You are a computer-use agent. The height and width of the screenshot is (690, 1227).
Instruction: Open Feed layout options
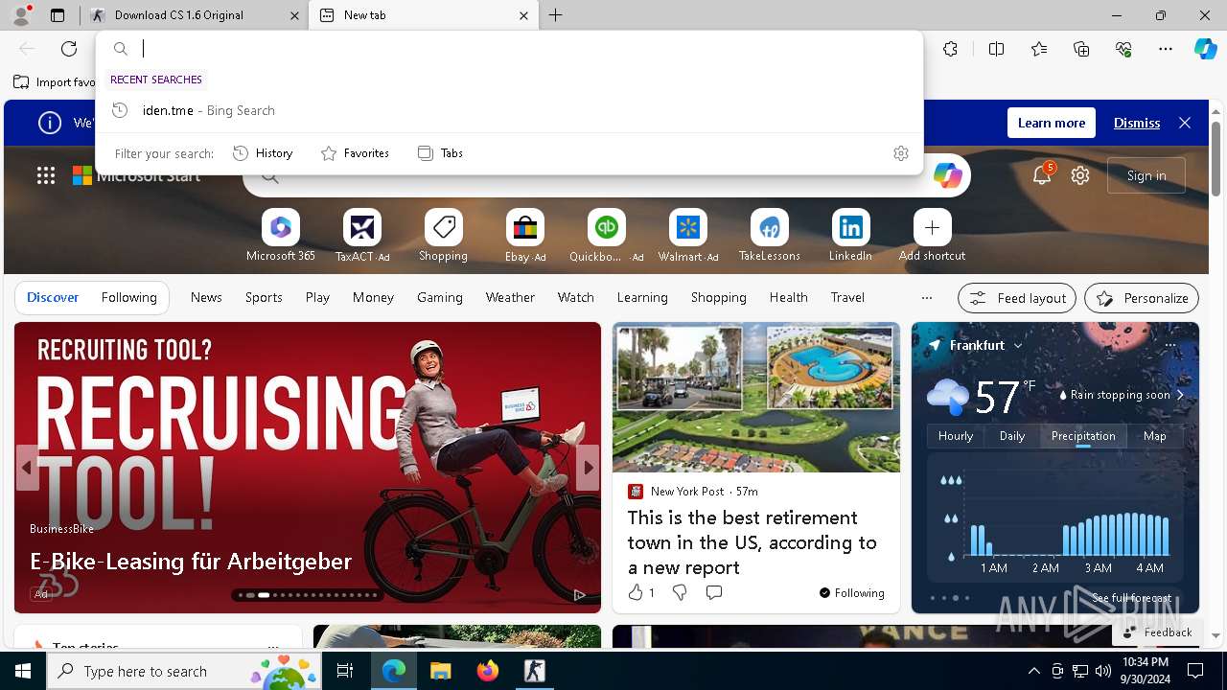pyautogui.click(x=1017, y=298)
